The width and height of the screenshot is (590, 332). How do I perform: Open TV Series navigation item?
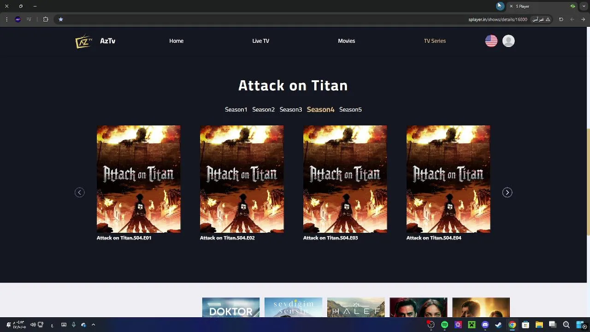(435, 41)
